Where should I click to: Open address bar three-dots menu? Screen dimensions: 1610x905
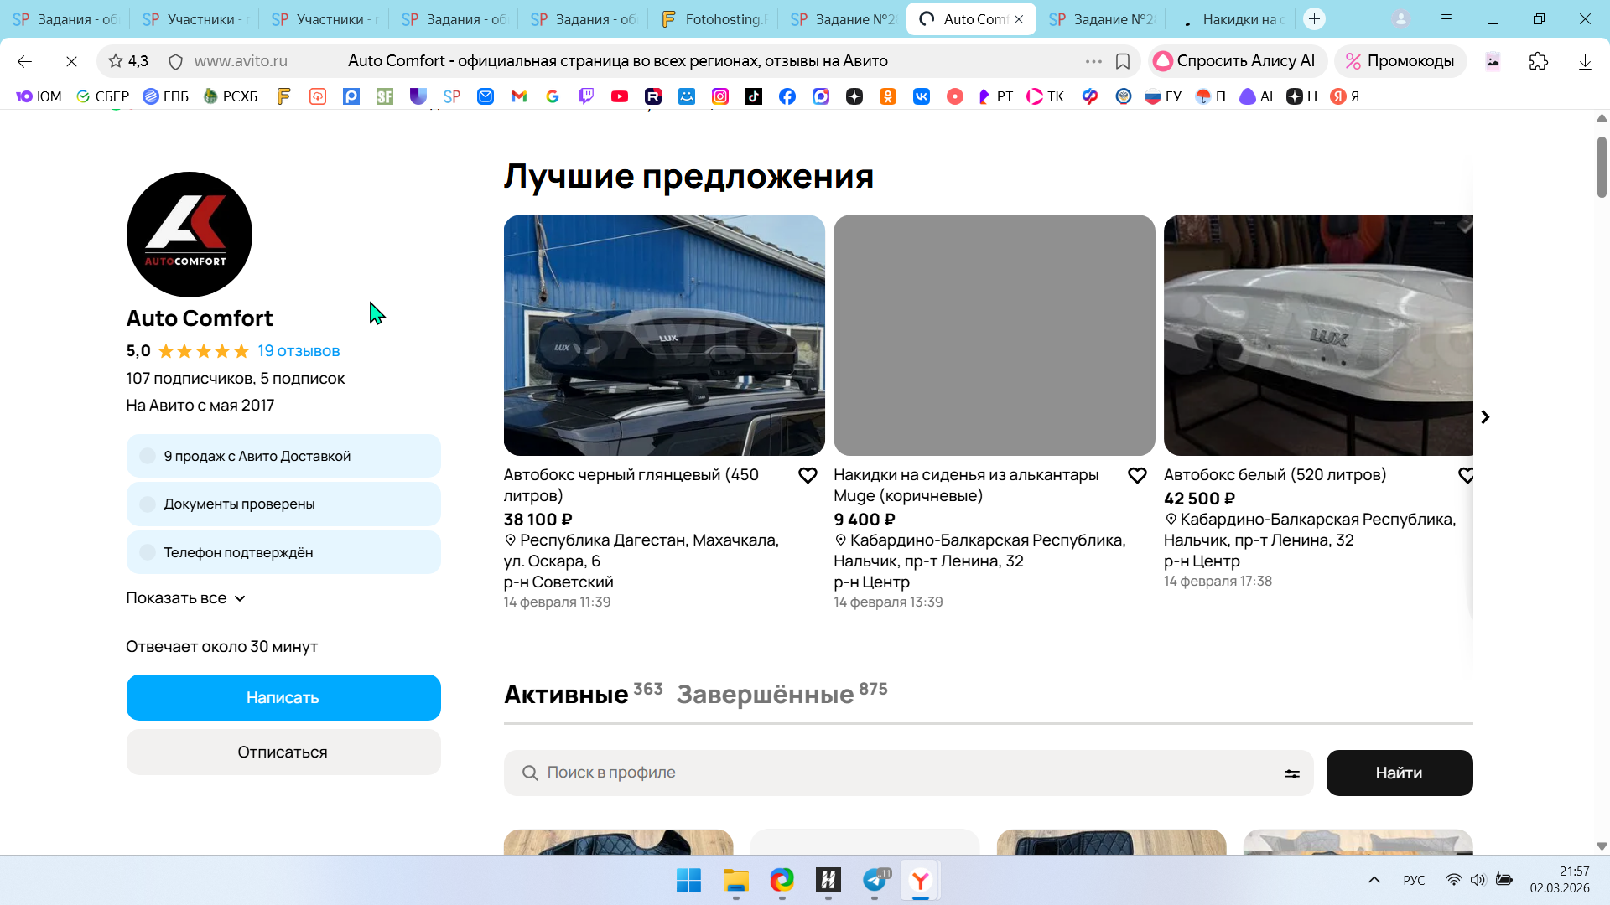point(1093,61)
